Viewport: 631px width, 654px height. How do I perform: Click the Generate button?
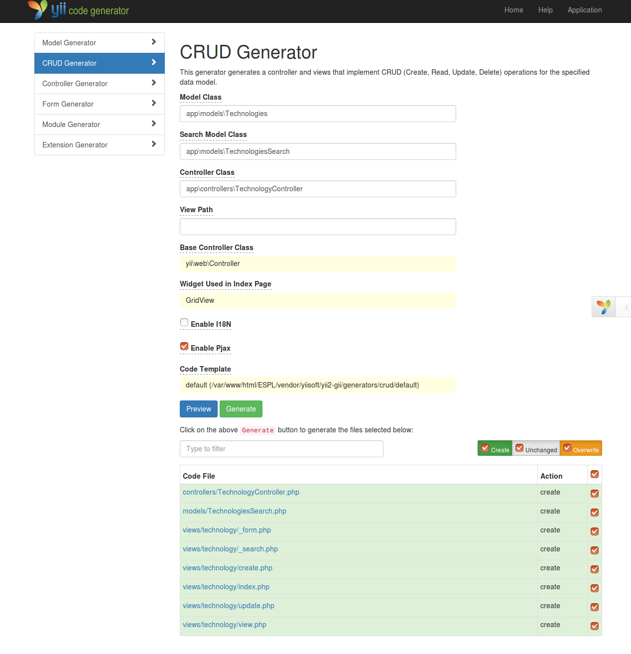[241, 408]
